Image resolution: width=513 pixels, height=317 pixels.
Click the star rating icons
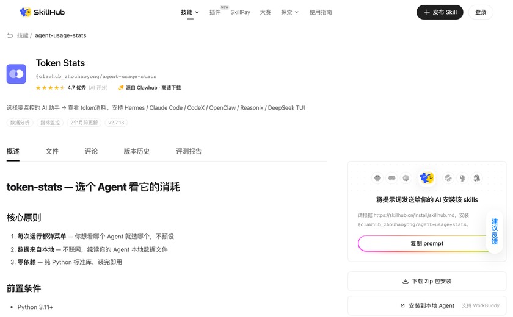[50, 88]
